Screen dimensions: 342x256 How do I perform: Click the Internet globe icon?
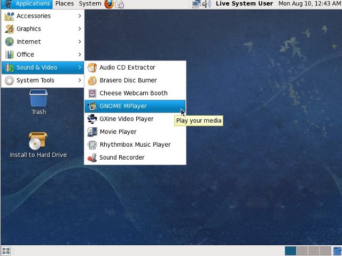pos(10,42)
